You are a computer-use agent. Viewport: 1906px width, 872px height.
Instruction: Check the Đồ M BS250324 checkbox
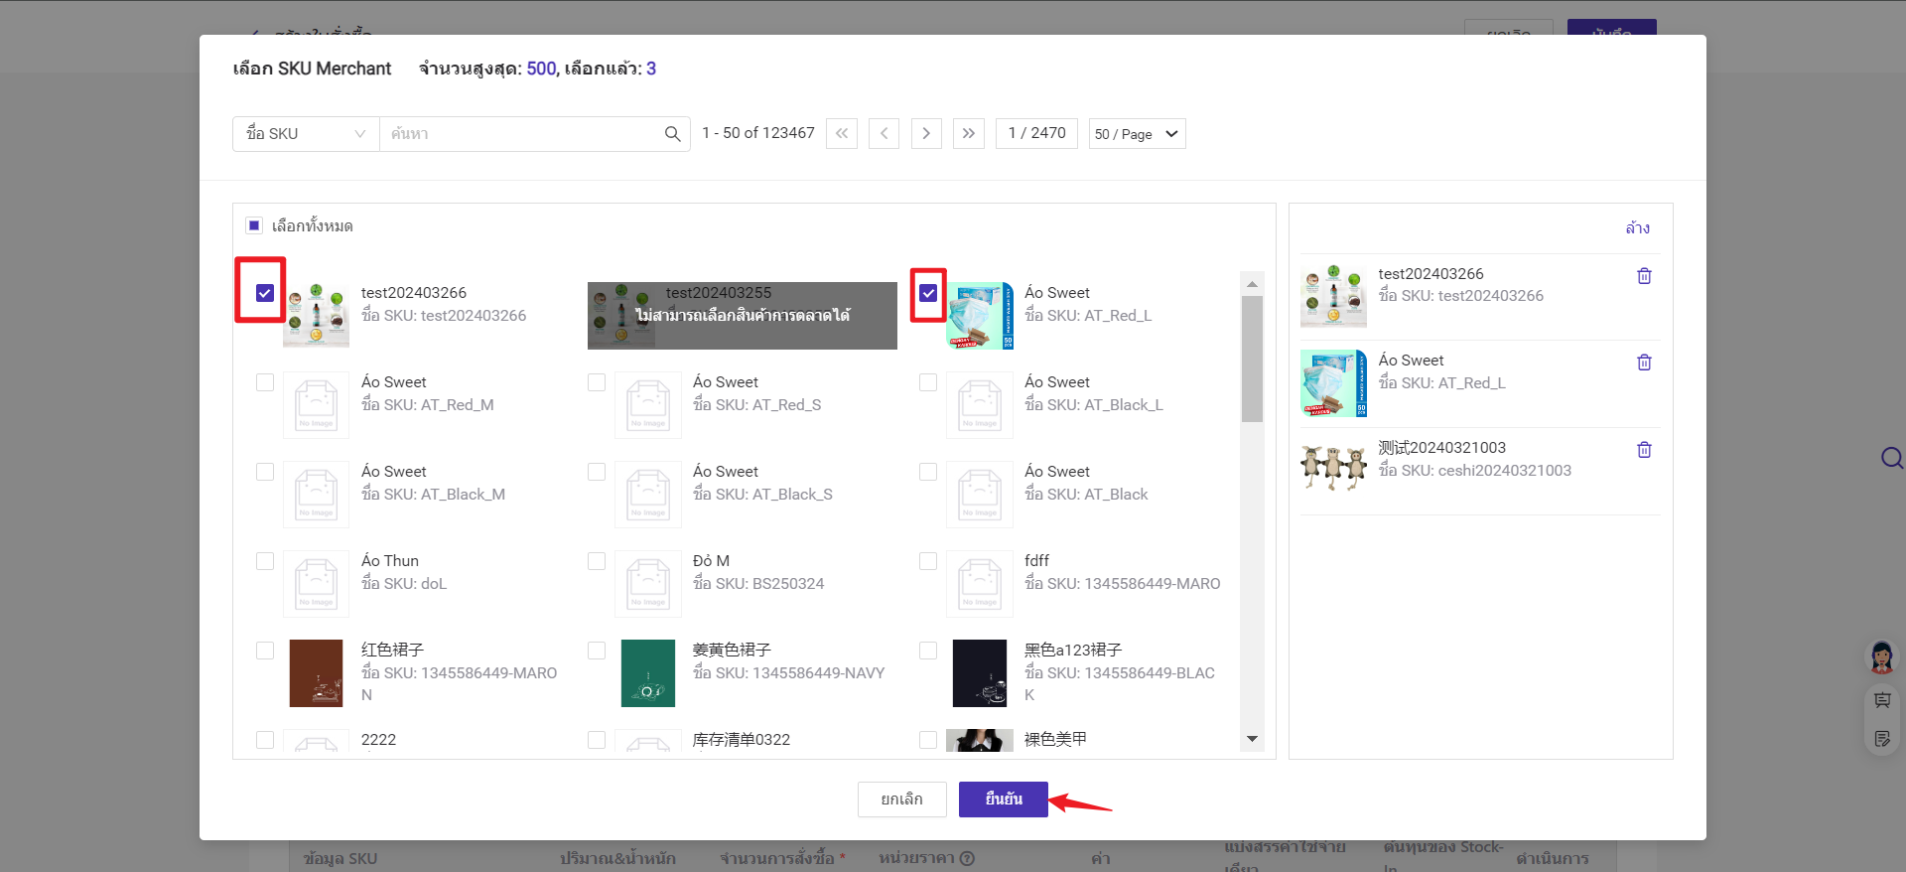click(x=597, y=561)
